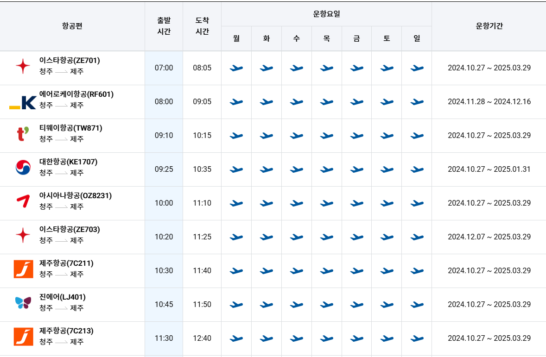Click the Tuesday plane icon for 7C213
This screenshot has width=546, height=357.
[x=267, y=338]
